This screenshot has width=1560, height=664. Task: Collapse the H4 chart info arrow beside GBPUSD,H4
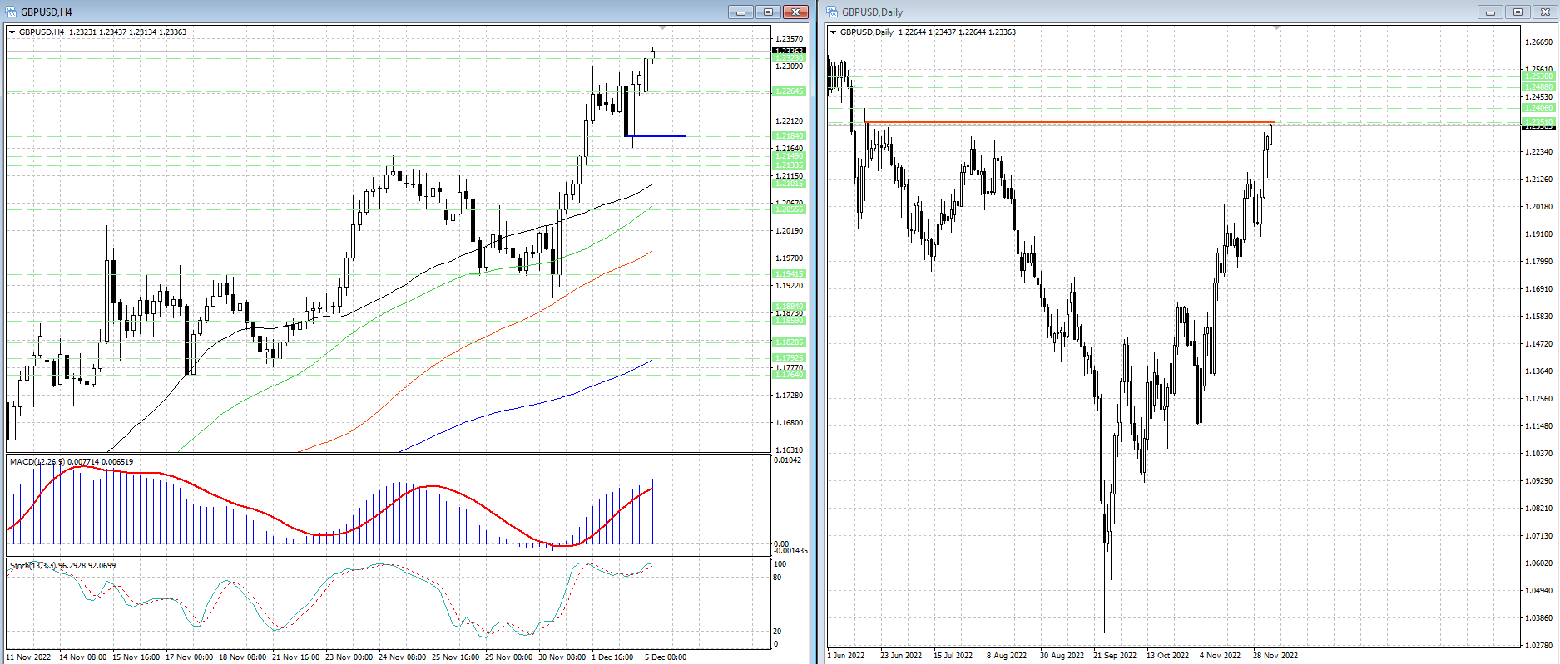click(x=12, y=32)
